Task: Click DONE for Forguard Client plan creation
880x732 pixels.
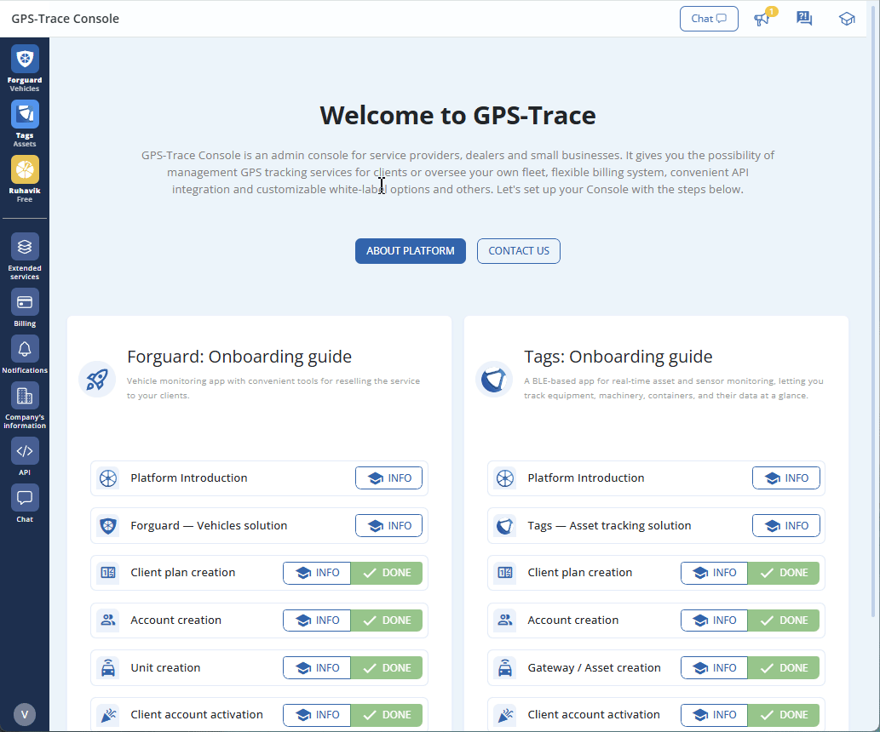Action: point(387,573)
